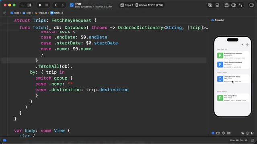Click the New York, NY section header
This screenshot has width=257, height=144.
222,49
